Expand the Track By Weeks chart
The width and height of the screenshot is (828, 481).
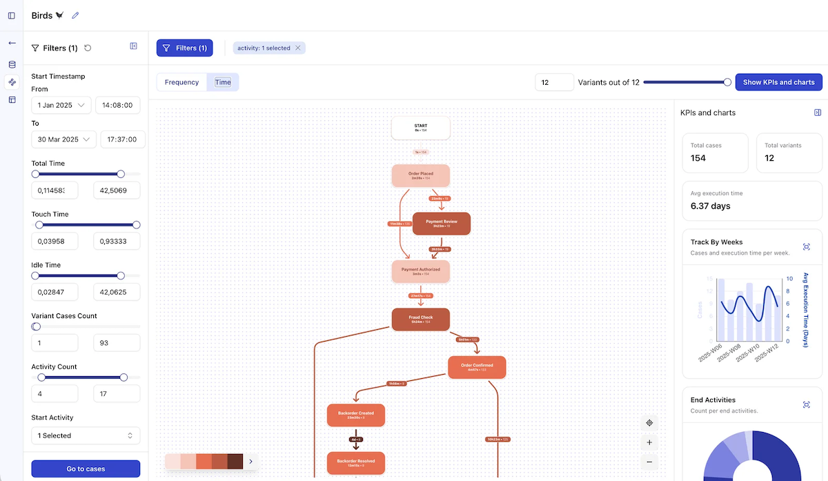(806, 246)
